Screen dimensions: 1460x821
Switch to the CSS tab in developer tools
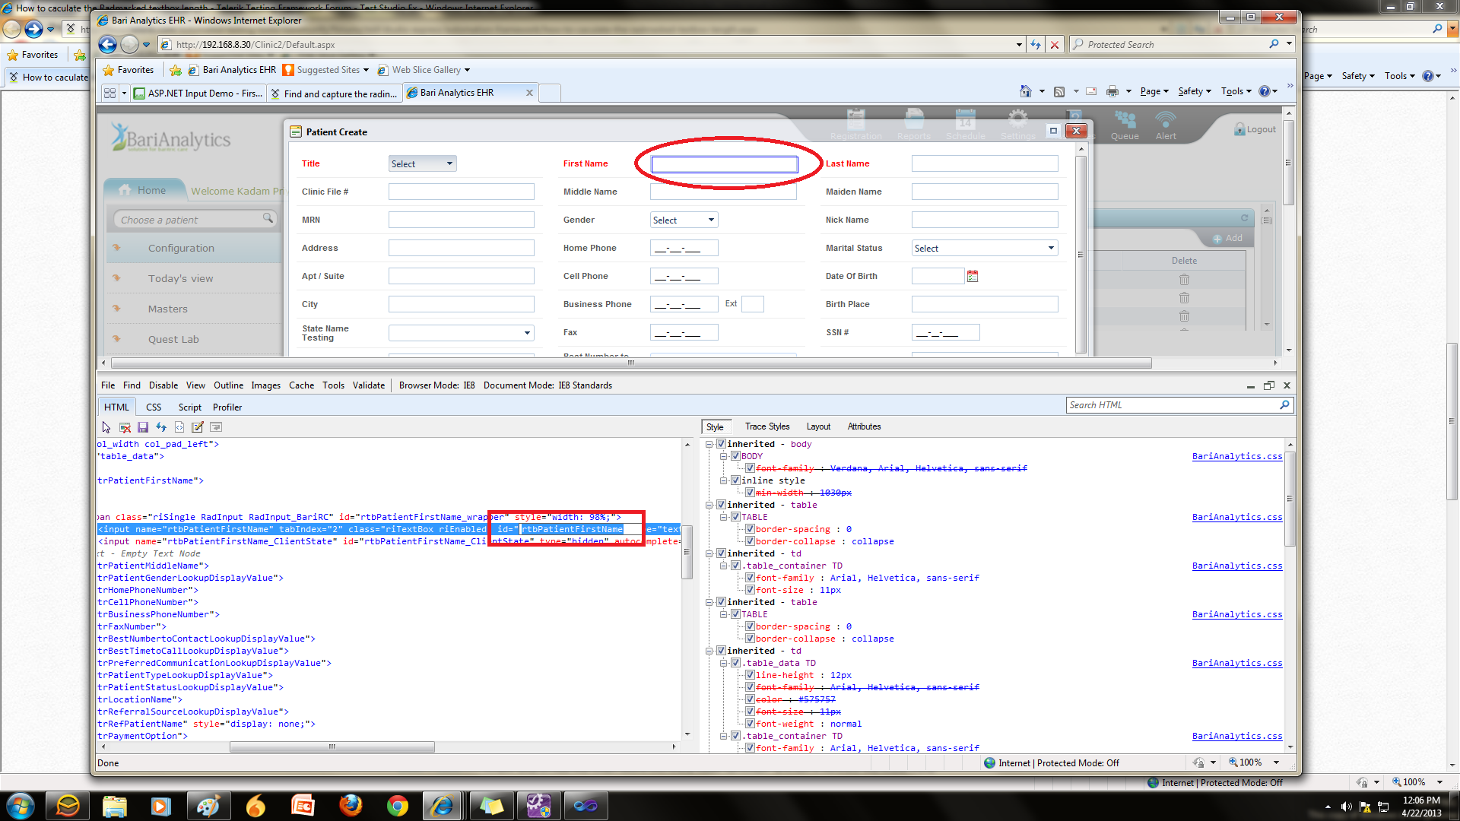click(154, 407)
